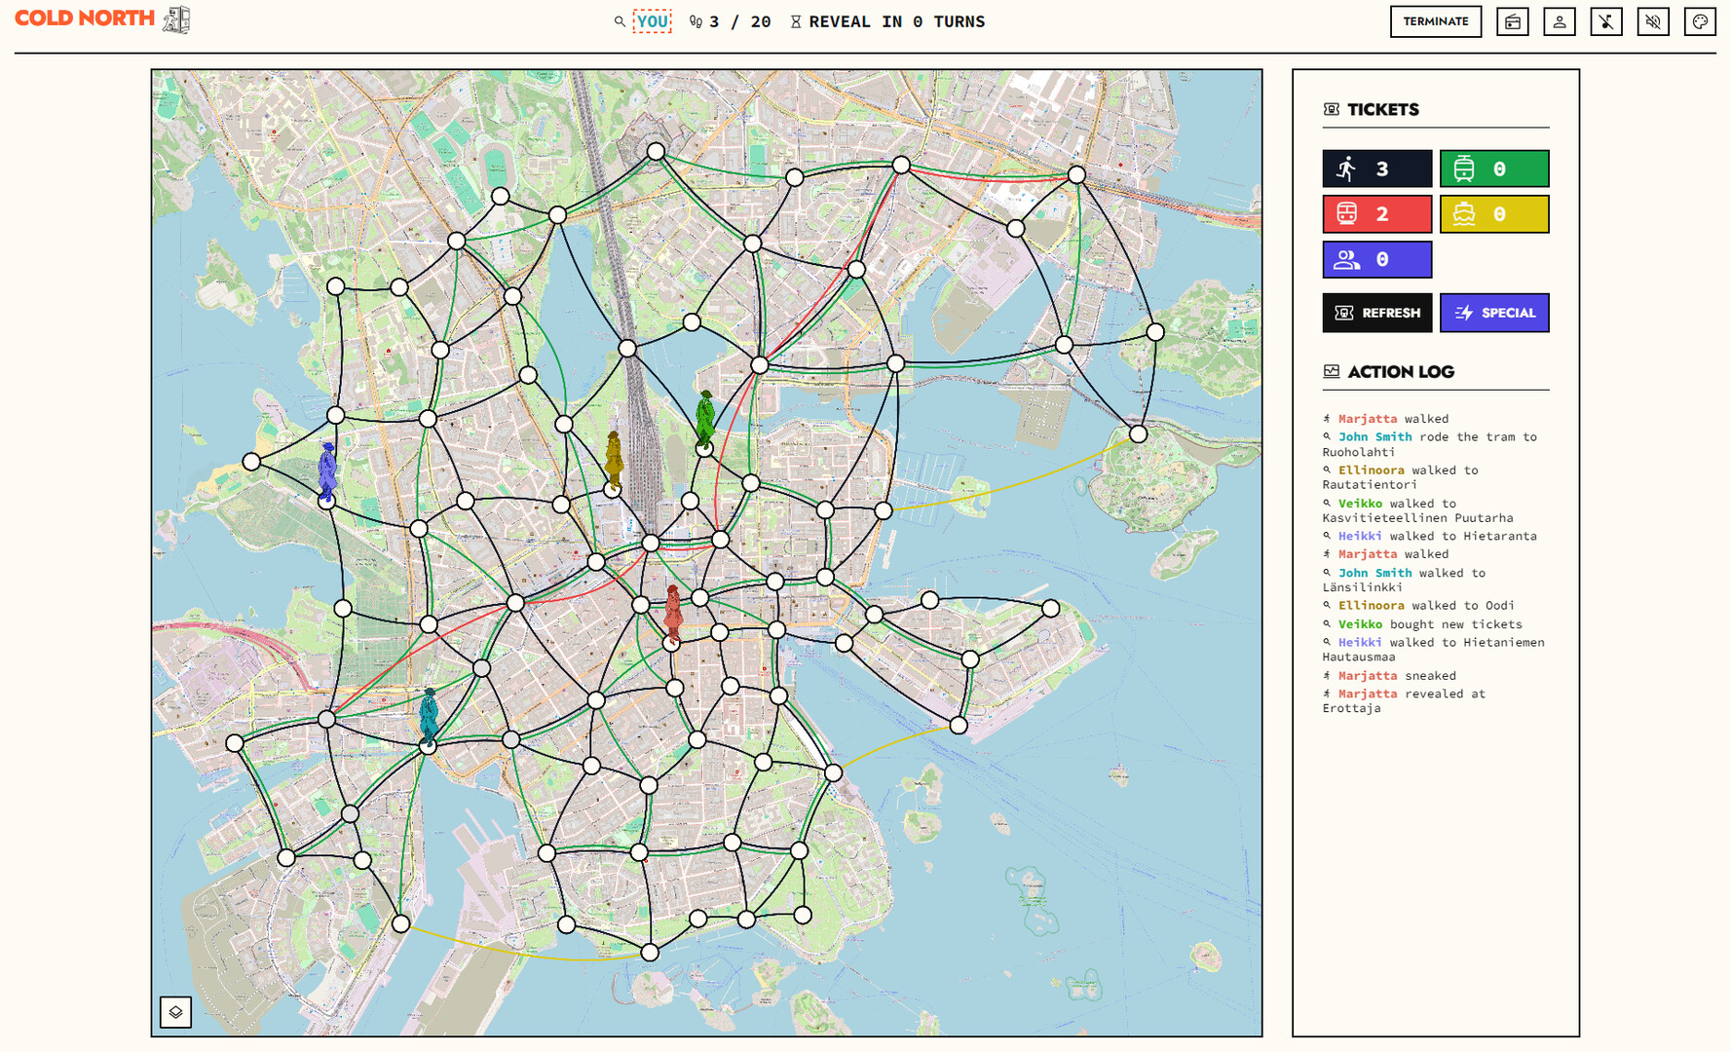Select the yellow ferry ticket
The image size is (1731, 1052).
pos(1494,214)
